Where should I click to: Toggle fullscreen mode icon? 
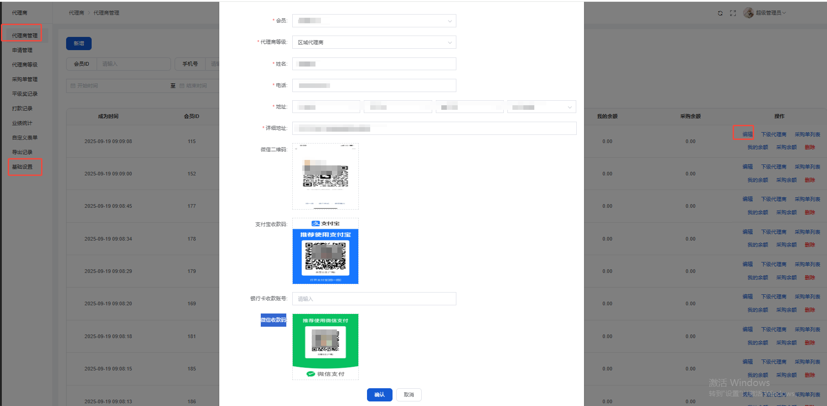tap(733, 13)
